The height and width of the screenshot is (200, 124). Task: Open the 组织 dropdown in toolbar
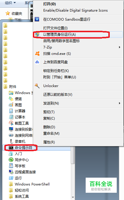point(10,3)
